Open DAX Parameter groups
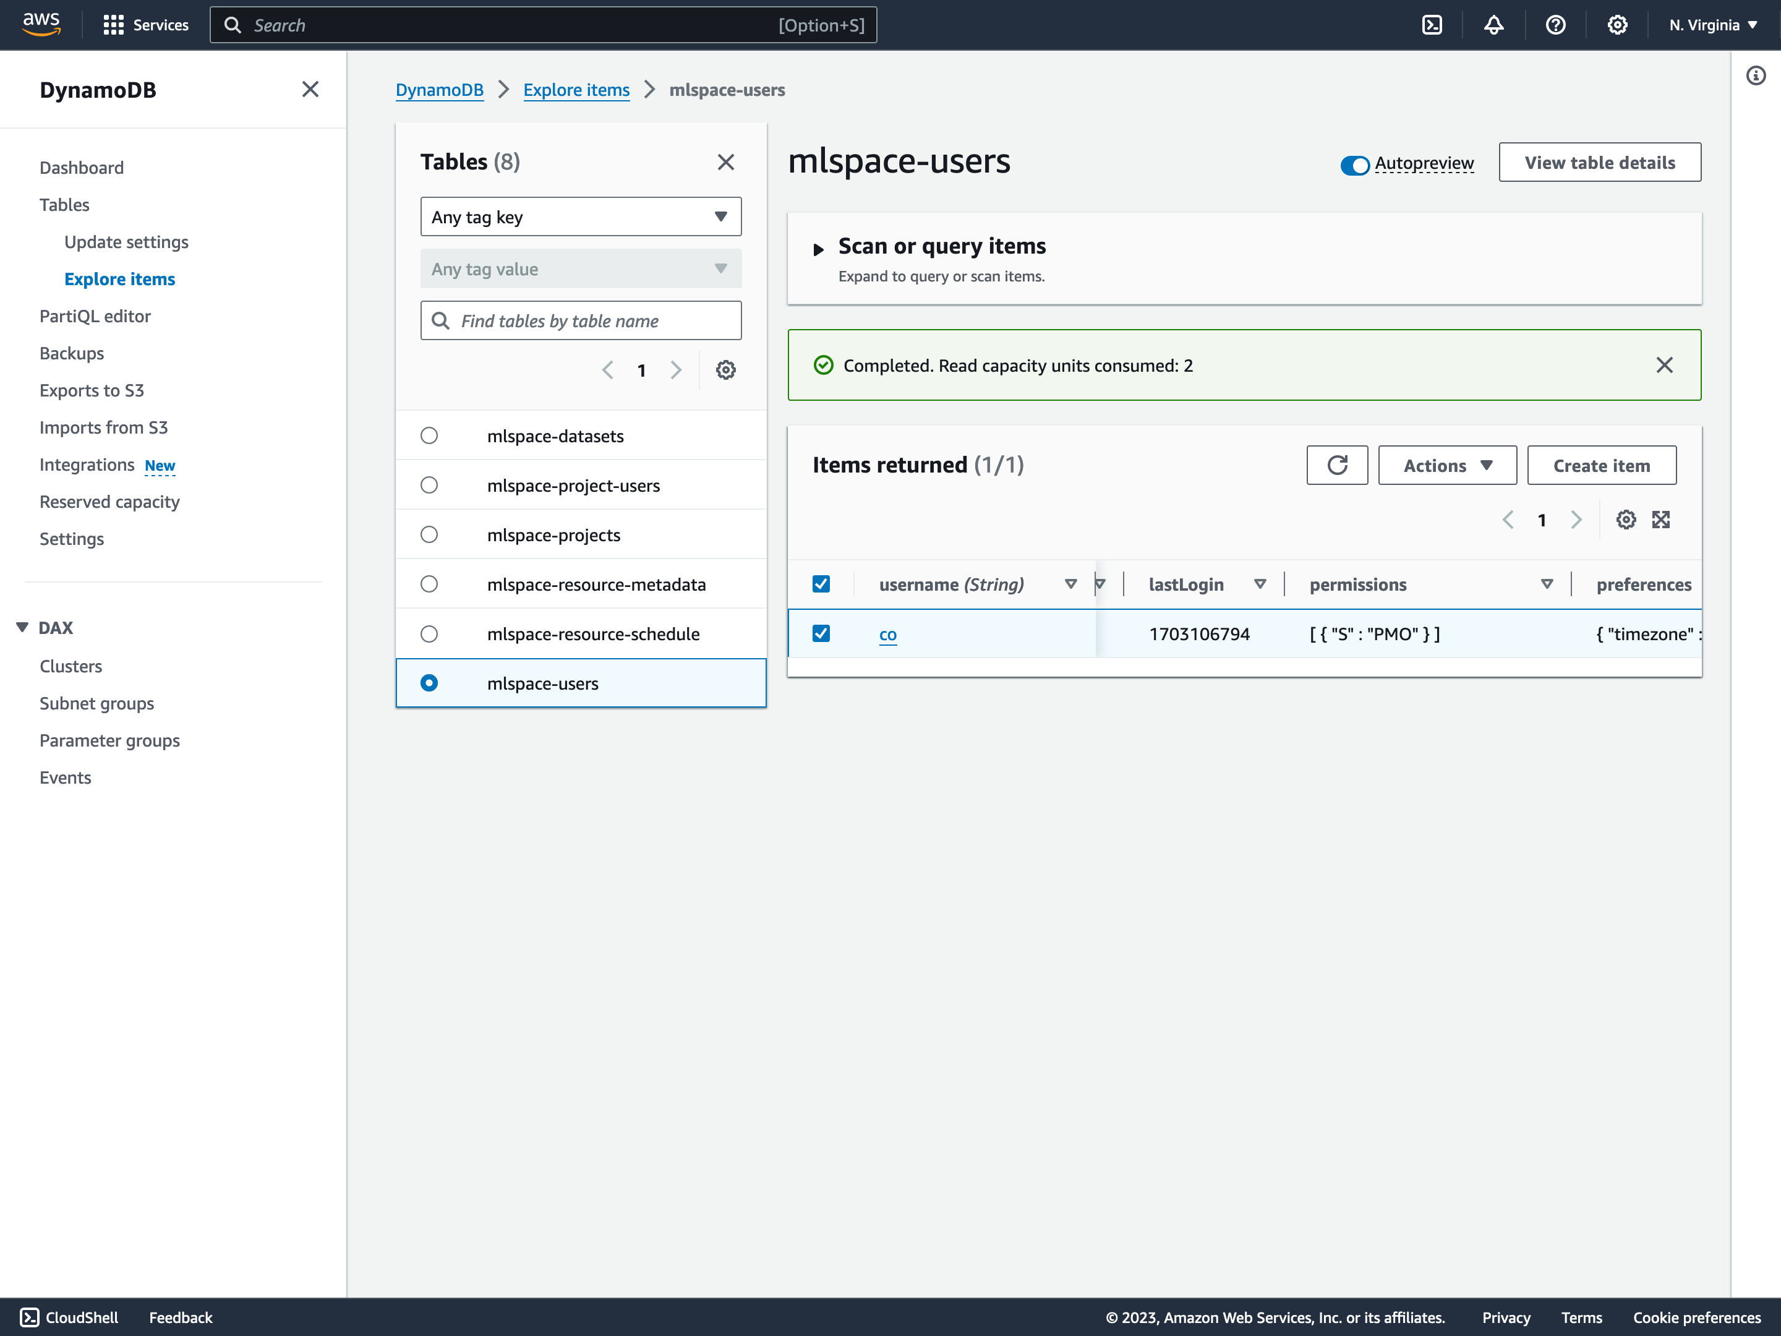 [109, 740]
